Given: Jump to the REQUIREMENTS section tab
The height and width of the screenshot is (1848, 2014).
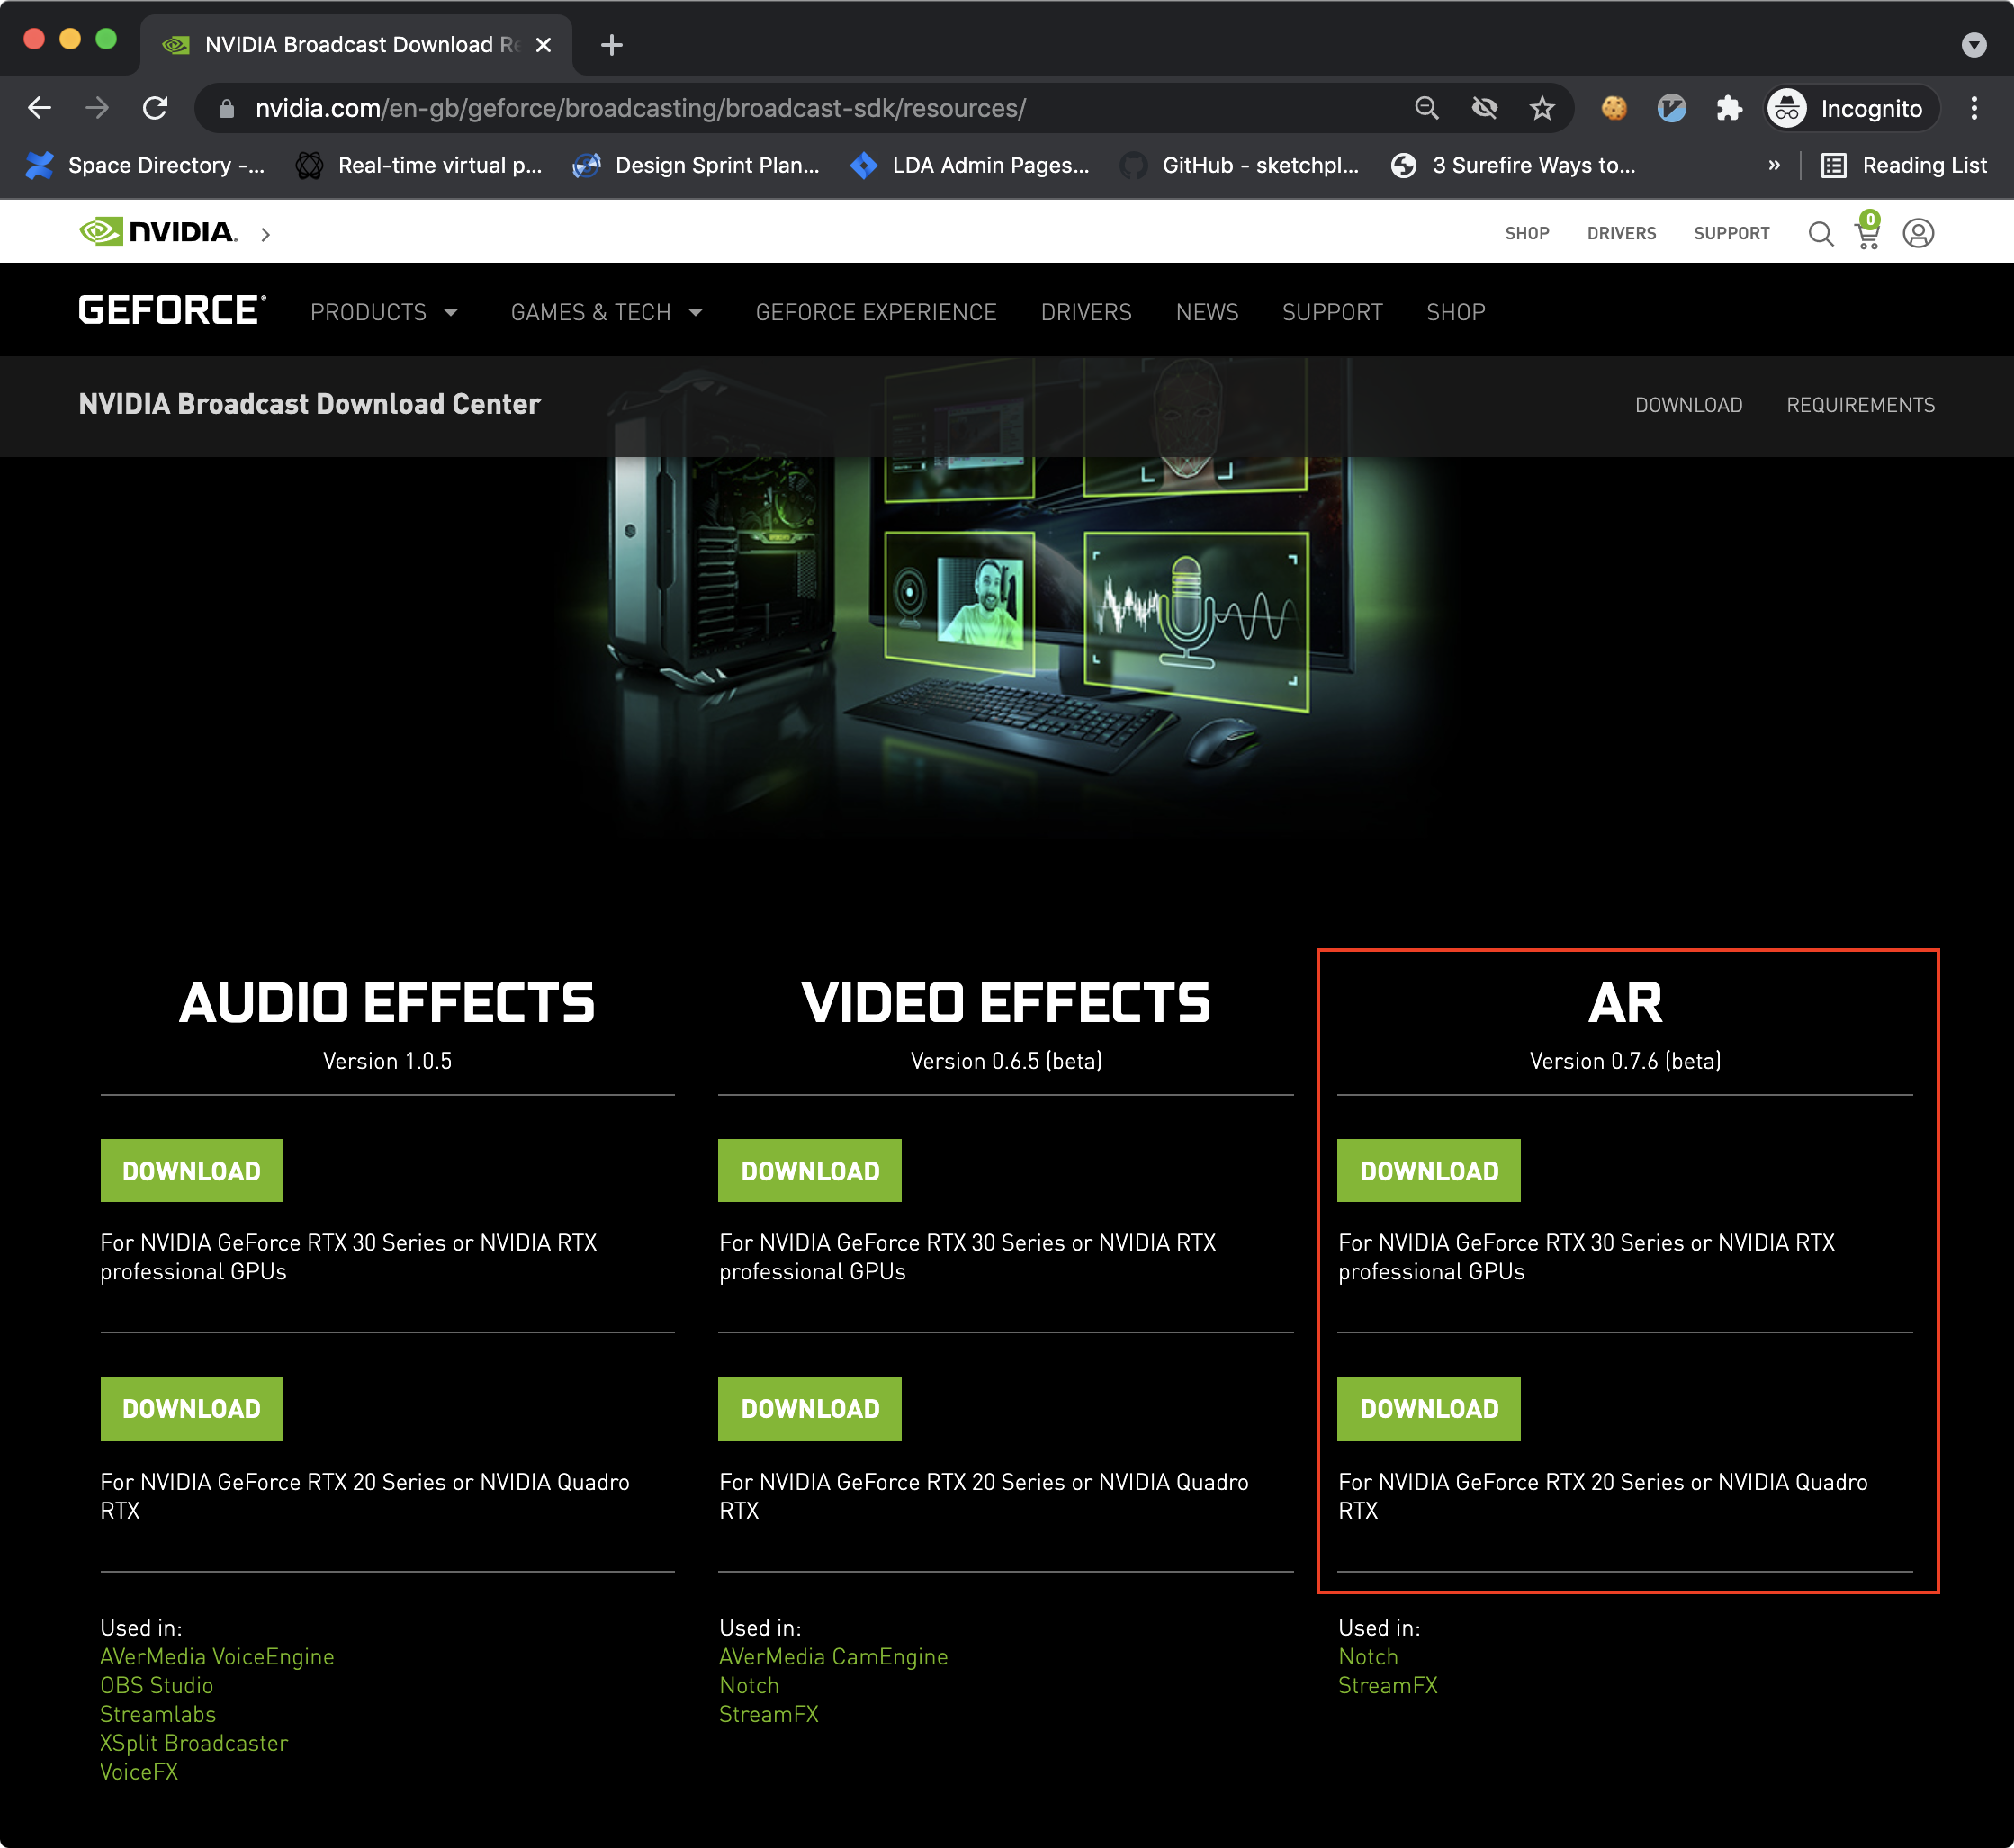Looking at the screenshot, I should 1860,405.
